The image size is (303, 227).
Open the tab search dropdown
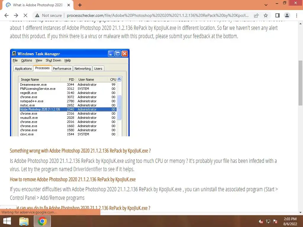pyautogui.click(x=266, y=5)
